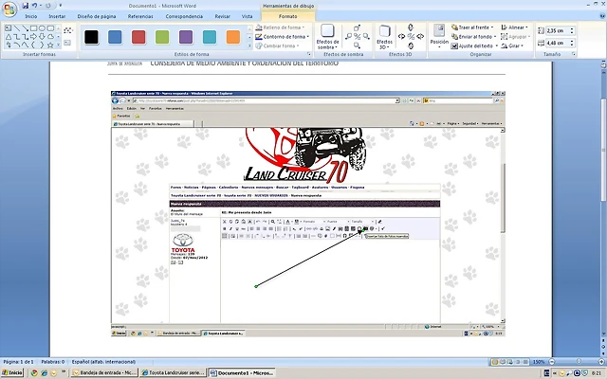This screenshot has height=379, width=607.
Task: Switch to the Revisar tab
Action: pos(222,16)
